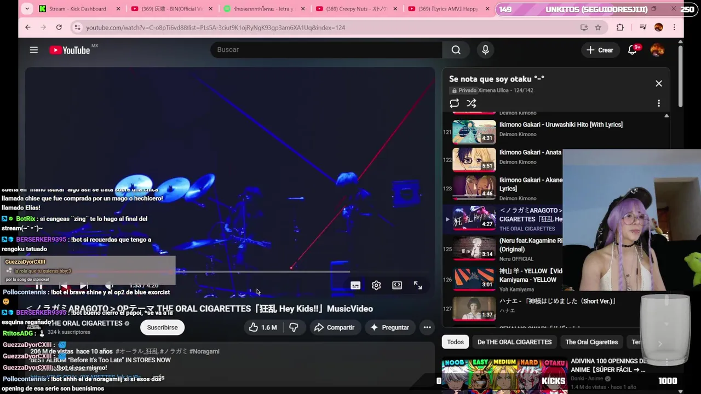Close the playlist panel with X
Screen dimensions: 701x394
[x=659, y=84]
